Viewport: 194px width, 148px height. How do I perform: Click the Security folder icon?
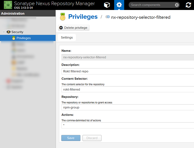pos(8,32)
